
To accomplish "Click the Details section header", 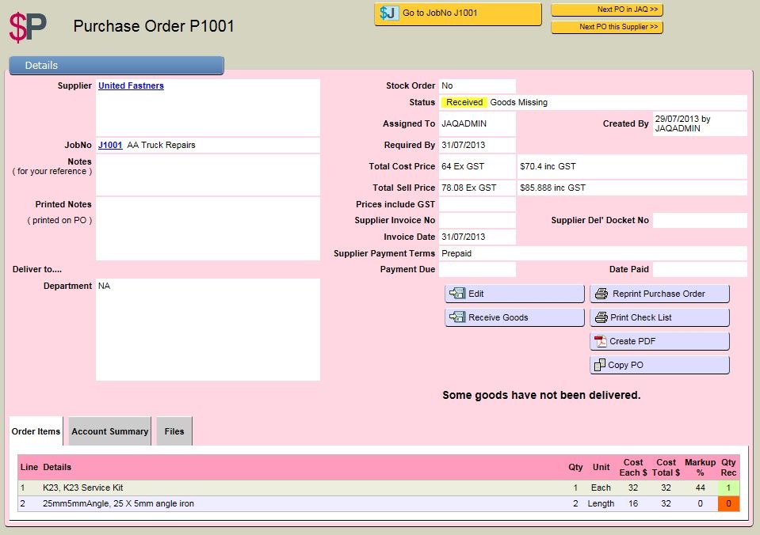I will (116, 66).
